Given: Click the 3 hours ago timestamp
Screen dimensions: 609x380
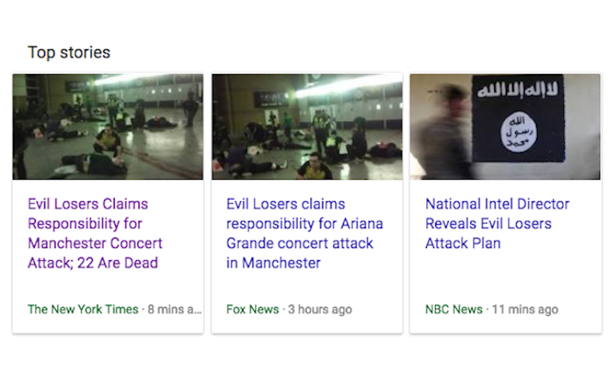Looking at the screenshot, I should pyautogui.click(x=320, y=309).
